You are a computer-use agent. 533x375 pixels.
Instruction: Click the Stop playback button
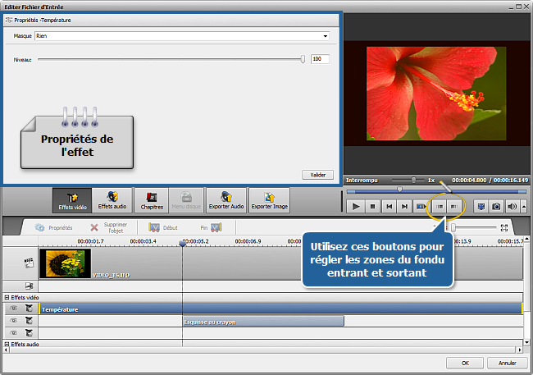[x=372, y=207]
